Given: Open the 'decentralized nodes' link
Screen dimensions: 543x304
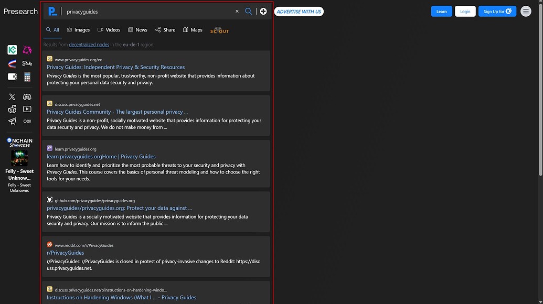Looking at the screenshot, I should pyautogui.click(x=89, y=45).
